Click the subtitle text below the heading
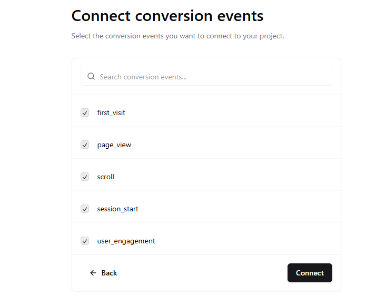The image size is (386, 297). coord(177,36)
